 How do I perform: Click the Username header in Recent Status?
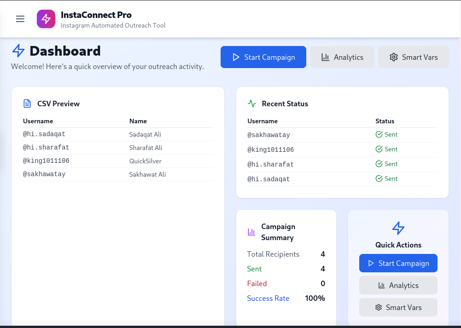click(263, 121)
